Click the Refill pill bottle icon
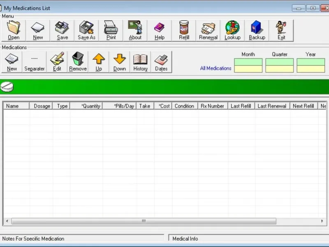329x247 pixels. (x=184, y=30)
